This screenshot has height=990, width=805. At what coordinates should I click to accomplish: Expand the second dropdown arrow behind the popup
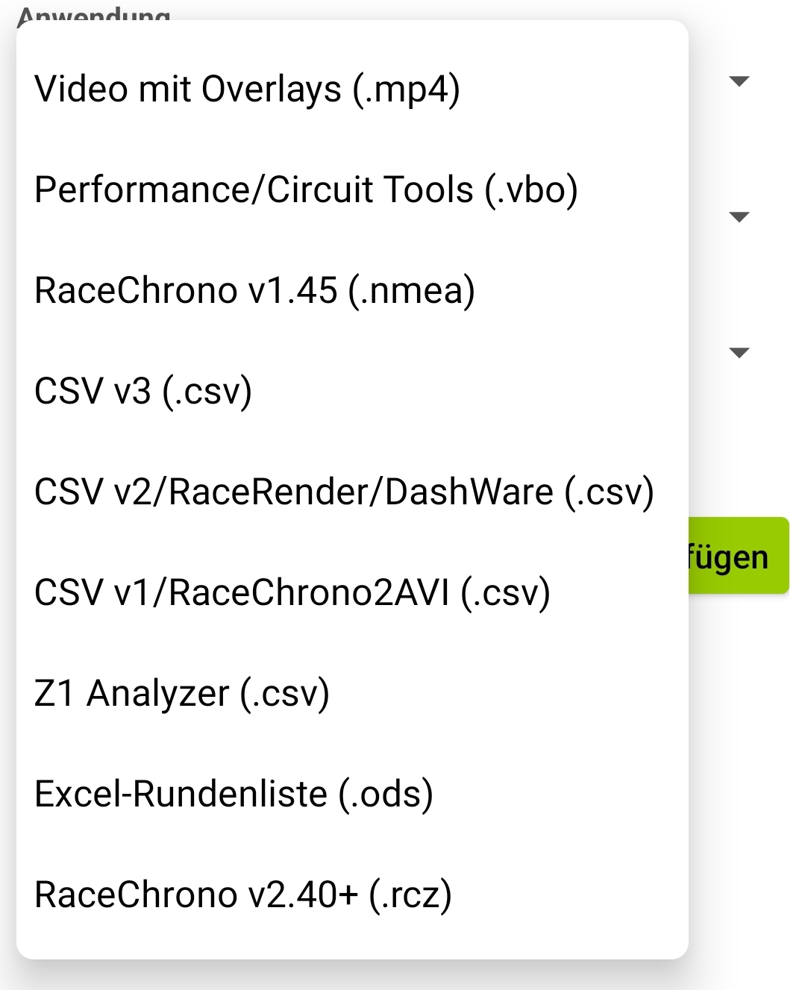coord(739,217)
